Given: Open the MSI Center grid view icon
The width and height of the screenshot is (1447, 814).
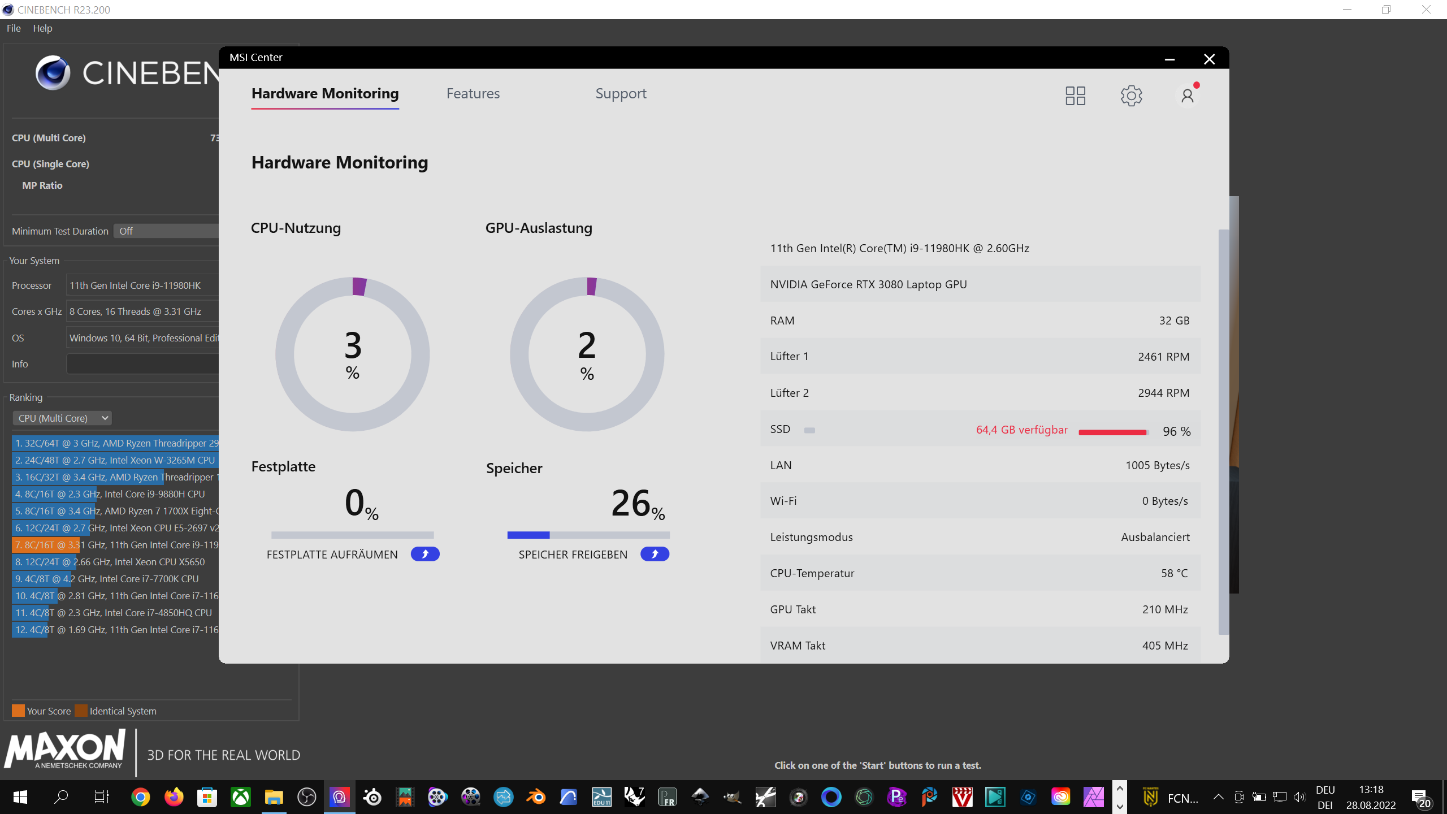Looking at the screenshot, I should (1075, 96).
